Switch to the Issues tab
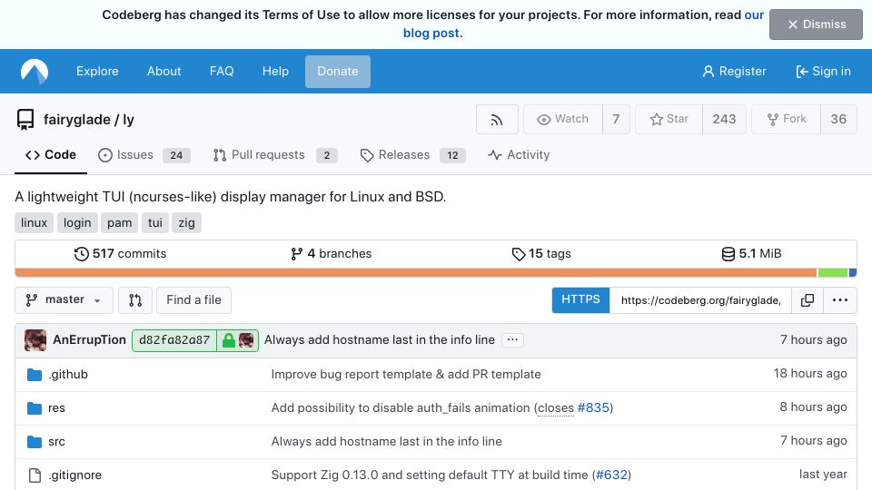This screenshot has width=872, height=490. tap(144, 155)
